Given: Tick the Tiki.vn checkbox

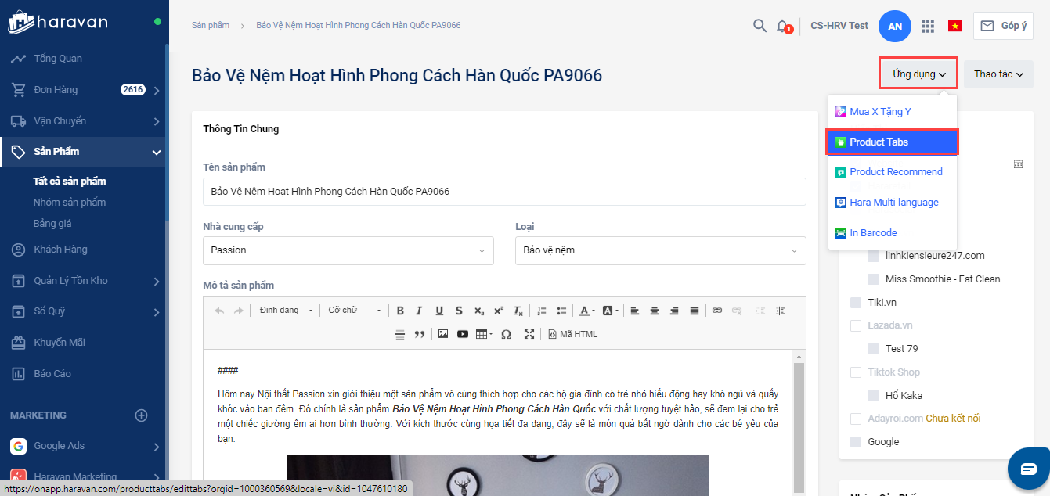Looking at the screenshot, I should click(x=856, y=302).
